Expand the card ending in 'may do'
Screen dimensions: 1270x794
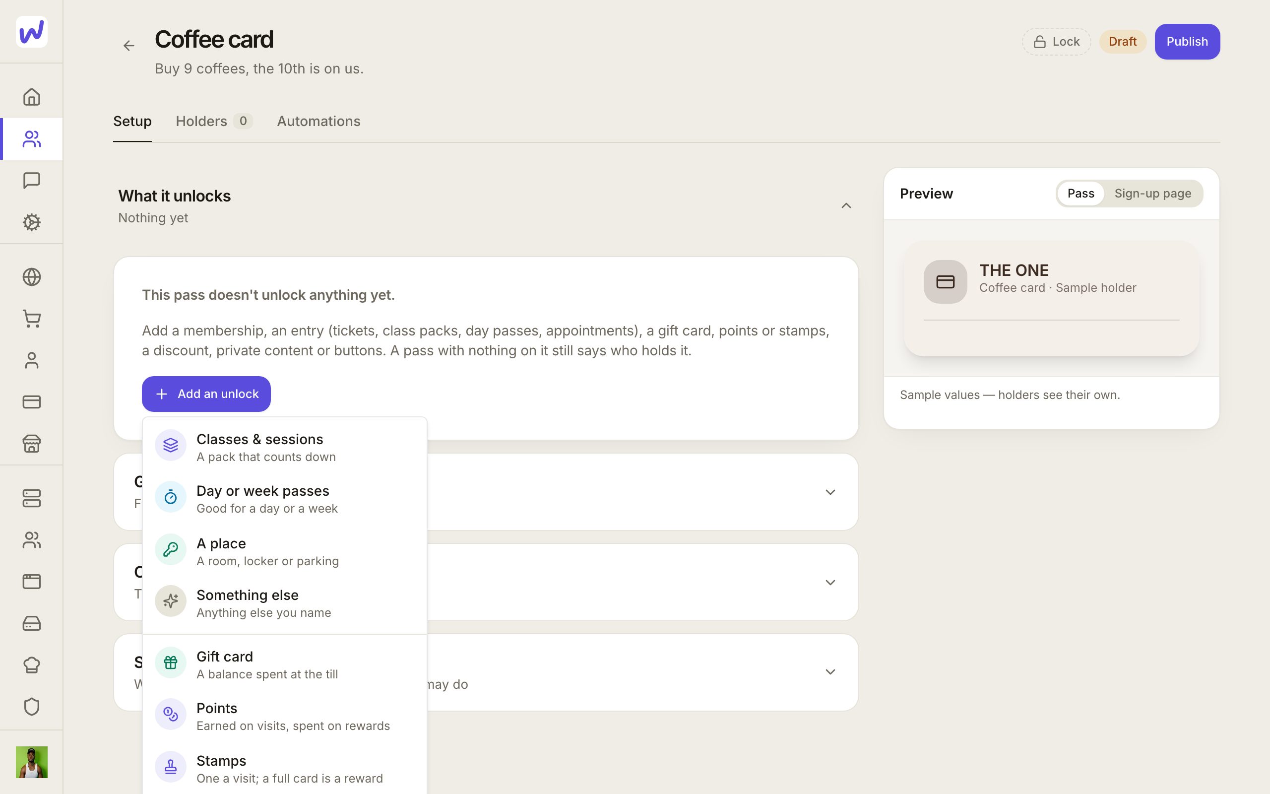[x=830, y=672]
